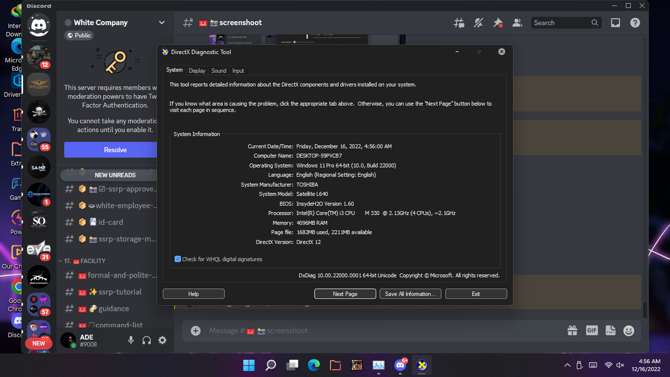Click the Public server badge

tap(79, 35)
